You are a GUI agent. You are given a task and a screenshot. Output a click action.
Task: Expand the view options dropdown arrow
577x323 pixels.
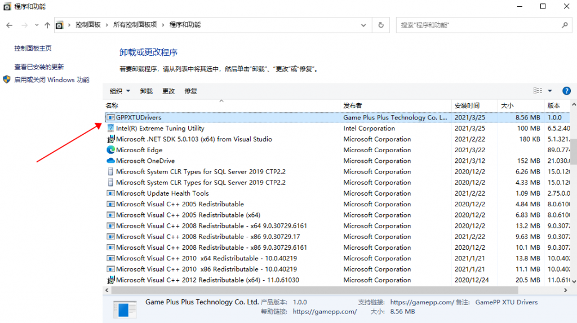click(550, 91)
